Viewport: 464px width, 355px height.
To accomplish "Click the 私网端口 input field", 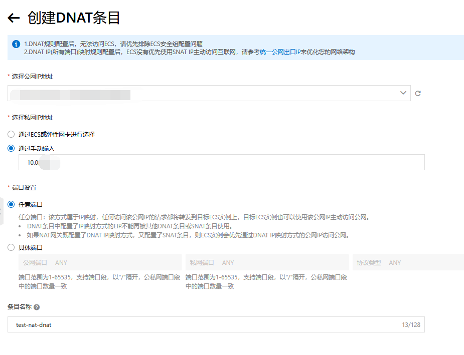I will point(266,262).
